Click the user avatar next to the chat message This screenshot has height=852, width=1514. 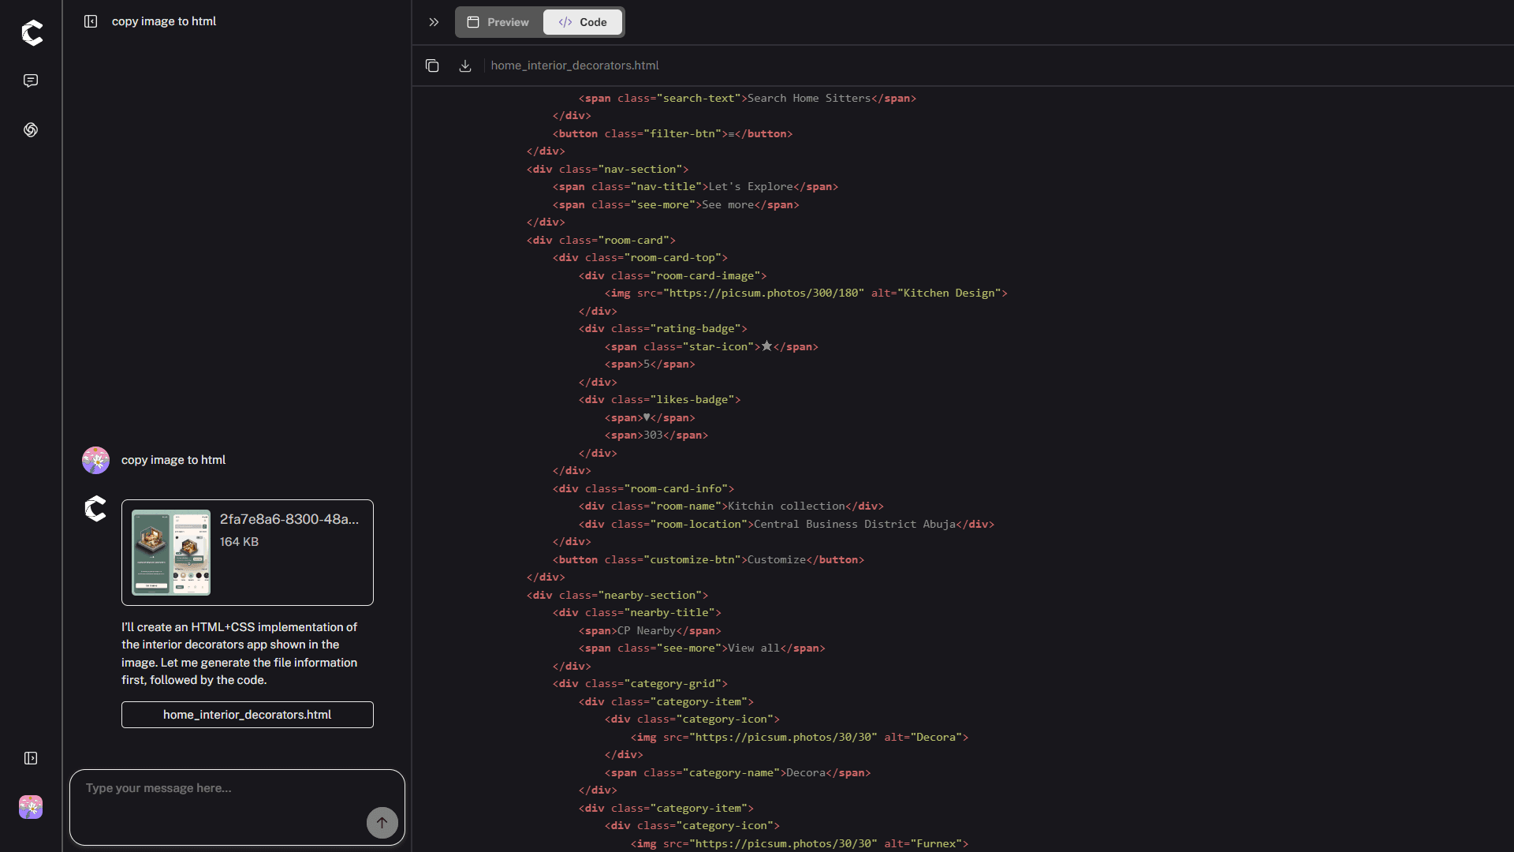coord(95,460)
